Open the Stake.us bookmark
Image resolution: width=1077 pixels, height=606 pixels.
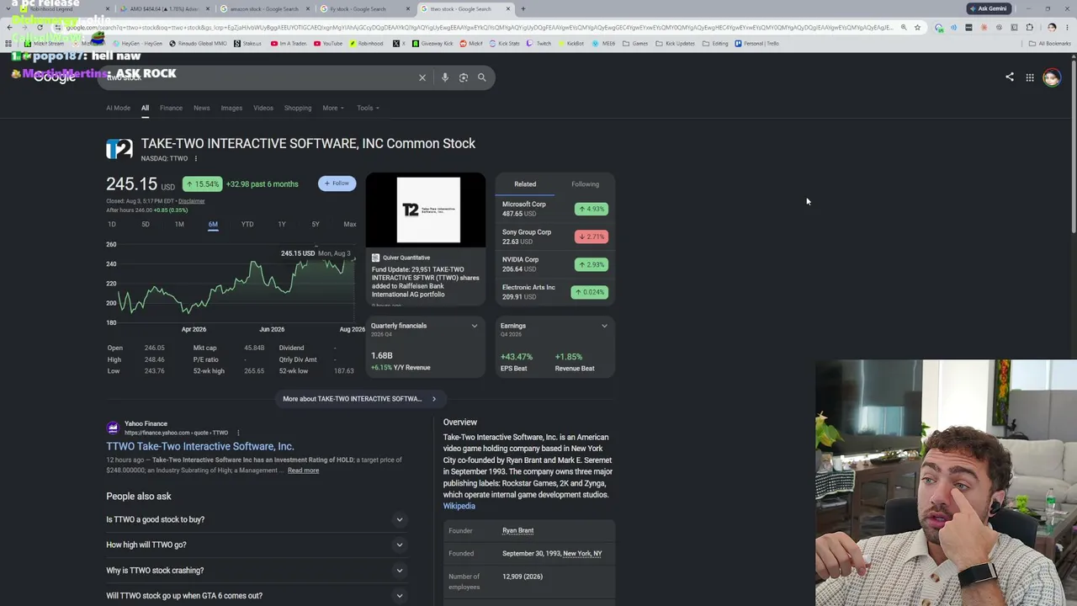(247, 44)
